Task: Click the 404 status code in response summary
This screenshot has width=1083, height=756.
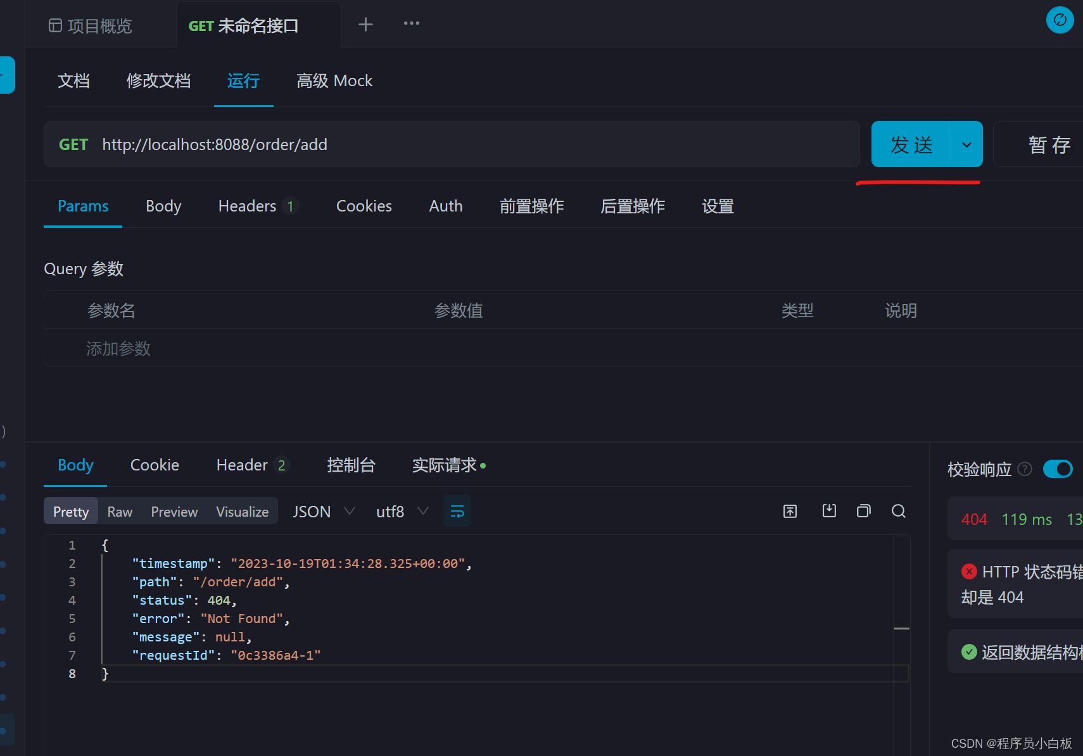Action: point(974,519)
